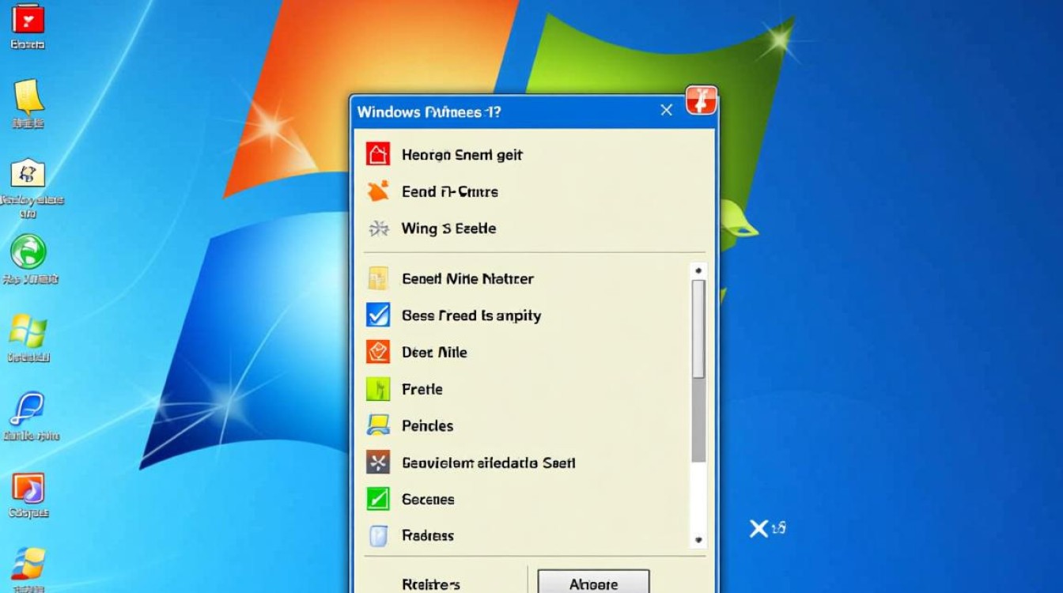The width and height of the screenshot is (1063, 593).
Task: Click the scrollbar's bottom arrow in list
Action: (x=698, y=539)
